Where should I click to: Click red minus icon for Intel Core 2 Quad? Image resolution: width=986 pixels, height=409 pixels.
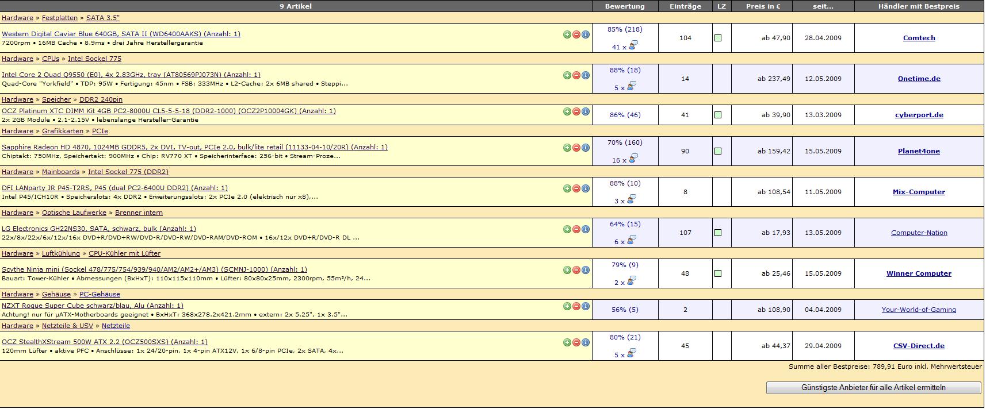pyautogui.click(x=576, y=75)
